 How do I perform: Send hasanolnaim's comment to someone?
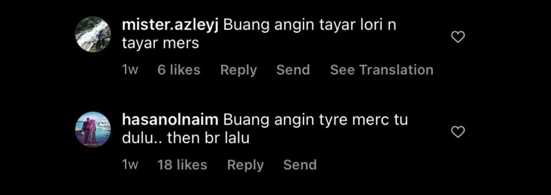pos(300,164)
